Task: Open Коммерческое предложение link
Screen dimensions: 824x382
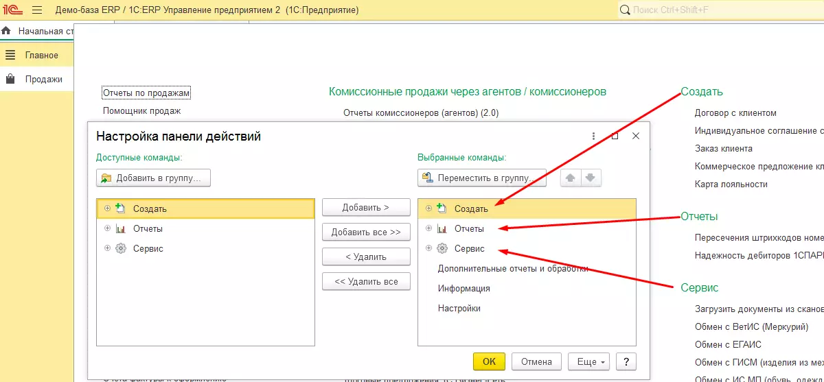Action: pyautogui.click(x=759, y=166)
